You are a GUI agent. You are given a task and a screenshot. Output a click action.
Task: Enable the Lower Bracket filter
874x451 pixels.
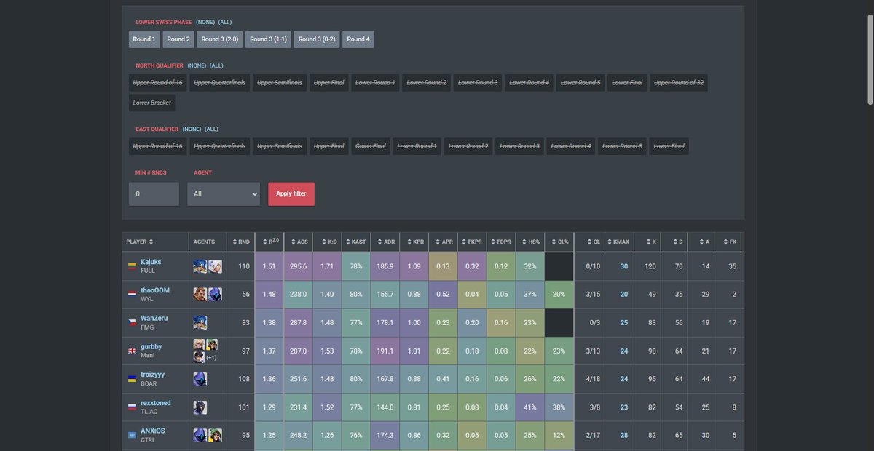(x=152, y=103)
